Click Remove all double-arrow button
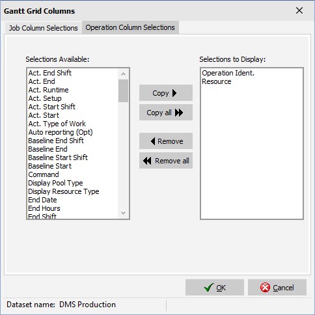 (x=166, y=161)
